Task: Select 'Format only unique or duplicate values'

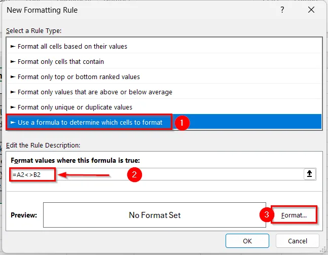Action: point(164,107)
